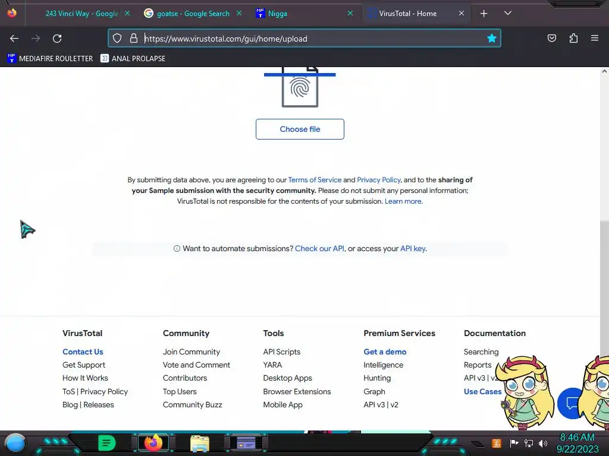Close the VirusTotal - Home tab
Screen dimensions: 609x456
pyautogui.click(x=461, y=13)
